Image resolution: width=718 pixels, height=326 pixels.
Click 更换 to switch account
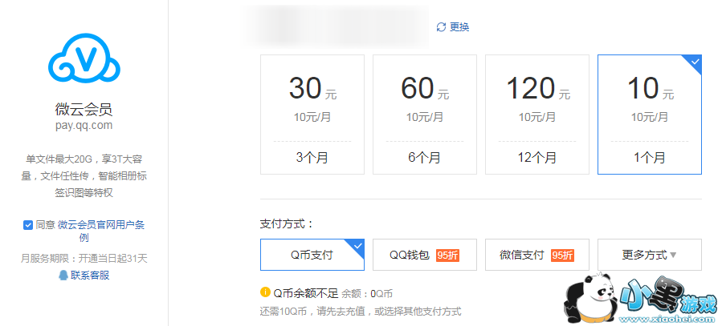[x=459, y=27]
